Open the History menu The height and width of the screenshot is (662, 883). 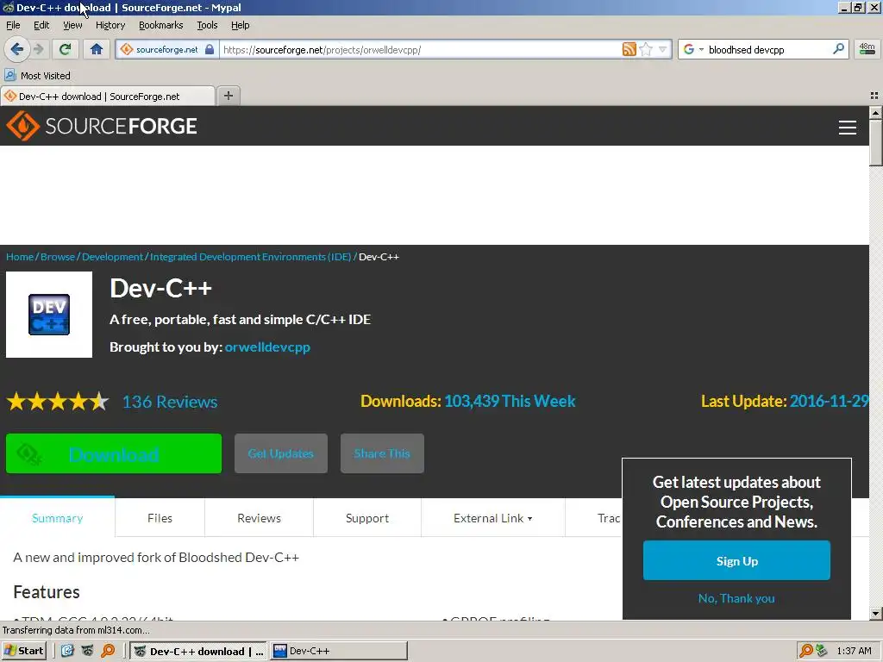point(110,25)
